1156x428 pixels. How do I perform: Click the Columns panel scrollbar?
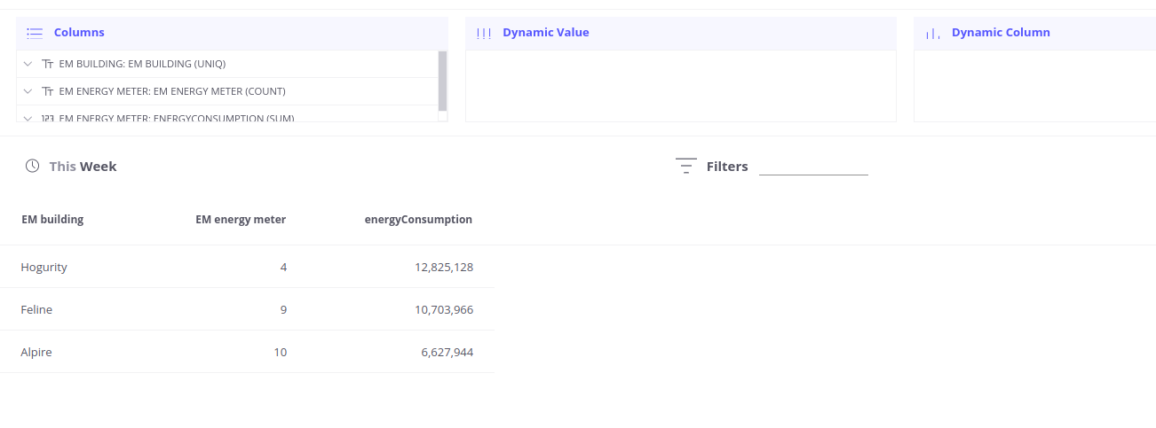pyautogui.click(x=442, y=81)
